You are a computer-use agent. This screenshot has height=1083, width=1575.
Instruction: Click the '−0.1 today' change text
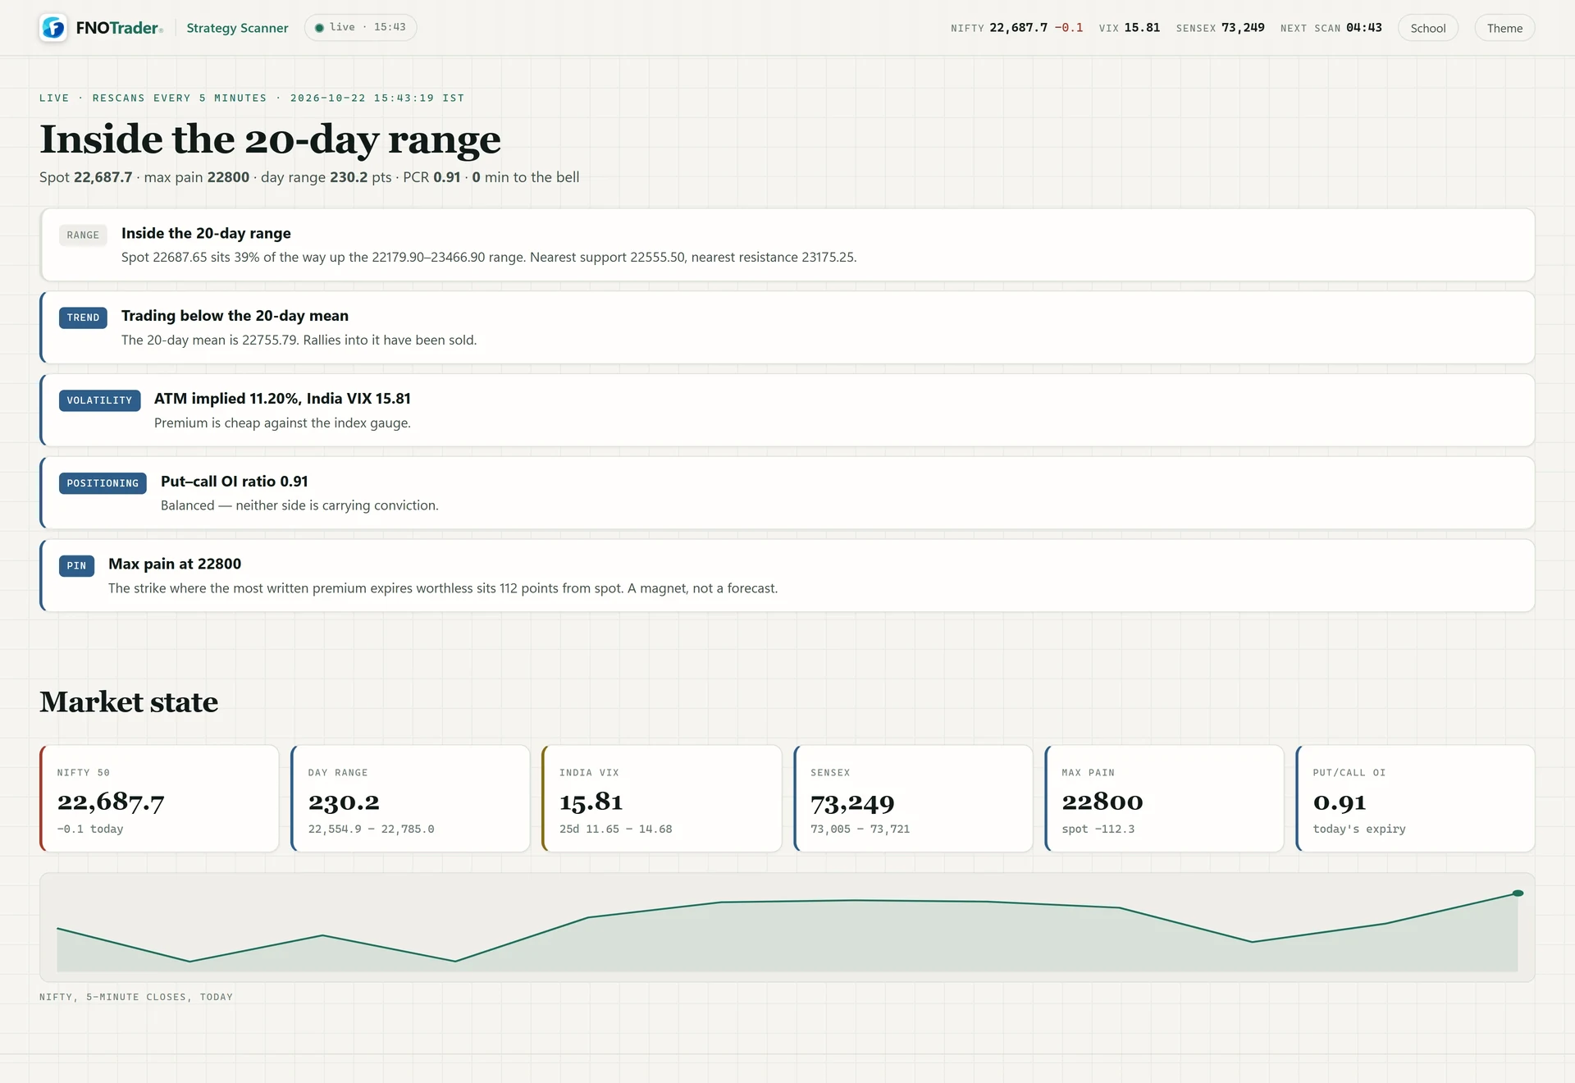(x=90, y=829)
